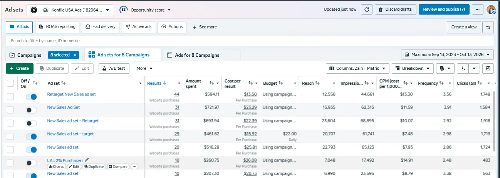Viewport: 500px width, 178px height.
Task: Sort by Reach column arrows
Action: click(x=317, y=83)
